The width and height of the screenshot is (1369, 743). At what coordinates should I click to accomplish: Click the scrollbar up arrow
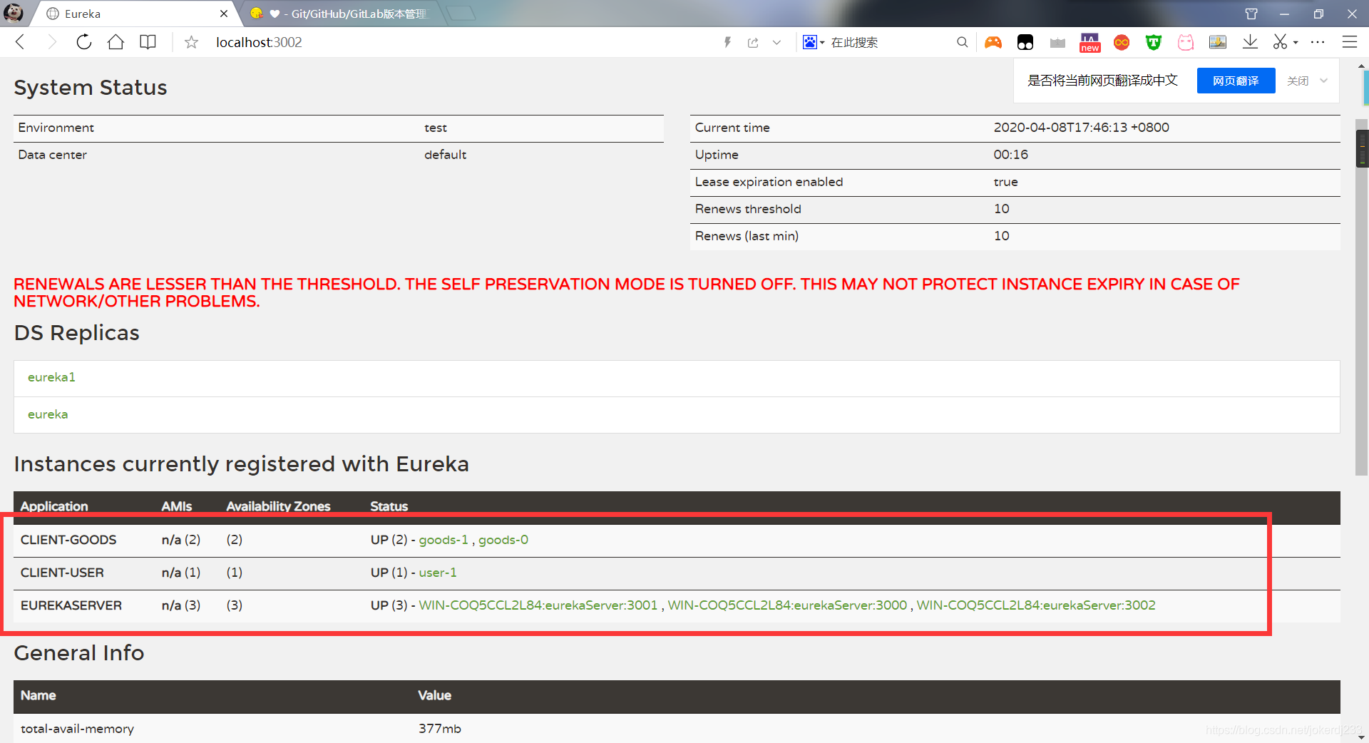[x=1362, y=66]
